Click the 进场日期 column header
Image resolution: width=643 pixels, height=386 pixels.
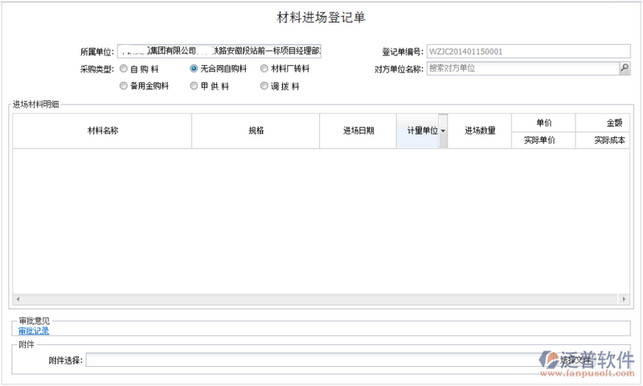358,131
